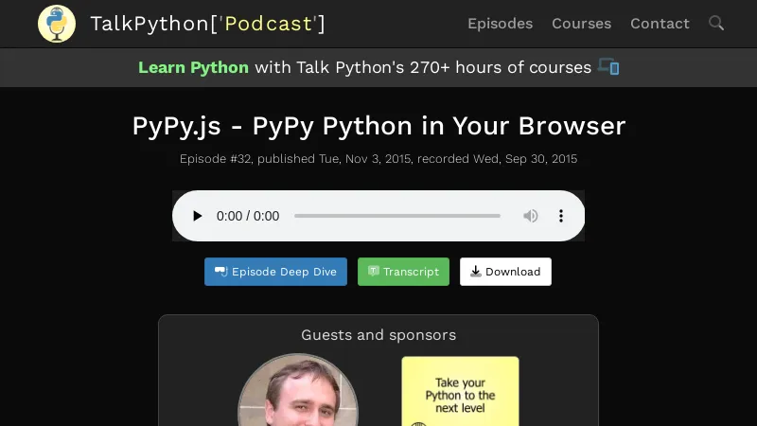This screenshot has width=757, height=426.
Task: Follow the green Learn Python link
Action: coord(193,67)
